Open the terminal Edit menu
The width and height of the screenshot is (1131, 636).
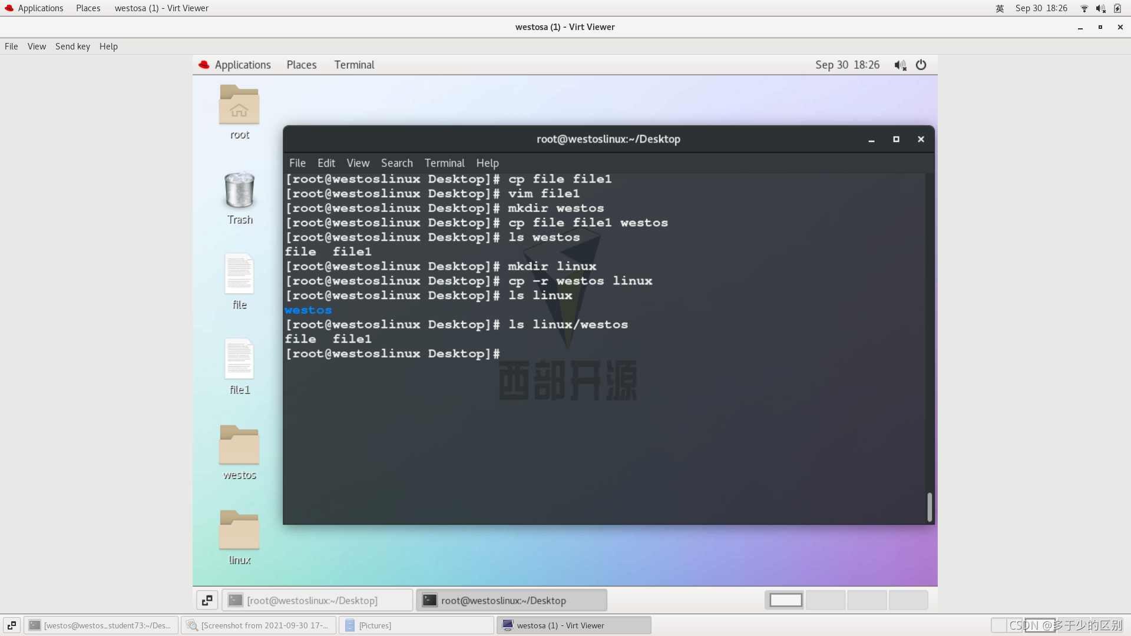point(326,163)
